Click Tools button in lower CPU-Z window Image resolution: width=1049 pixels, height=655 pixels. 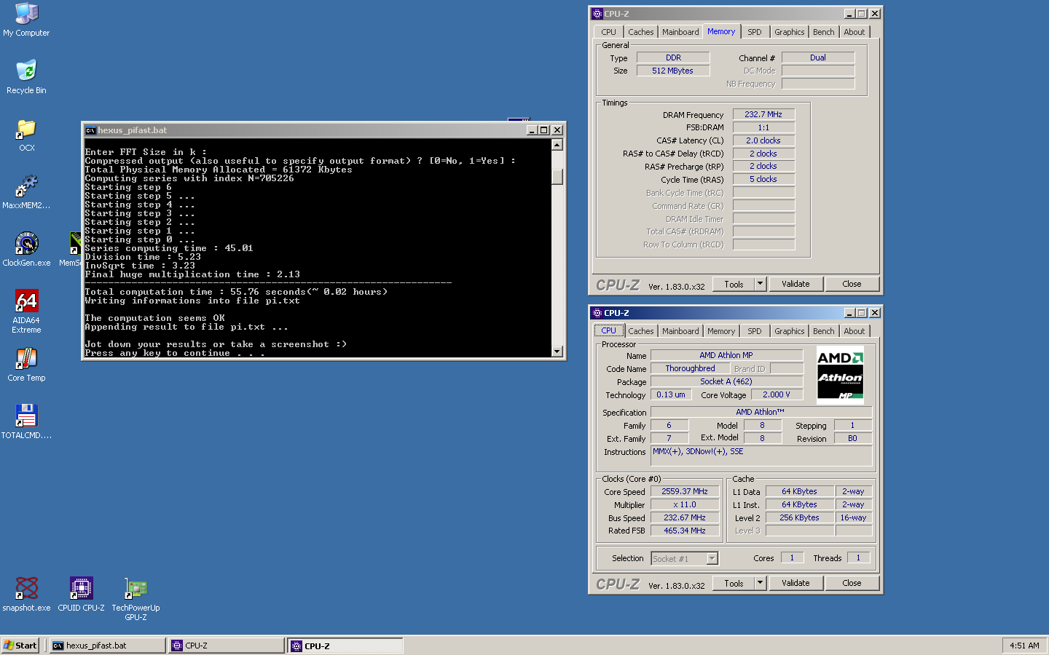tap(734, 583)
